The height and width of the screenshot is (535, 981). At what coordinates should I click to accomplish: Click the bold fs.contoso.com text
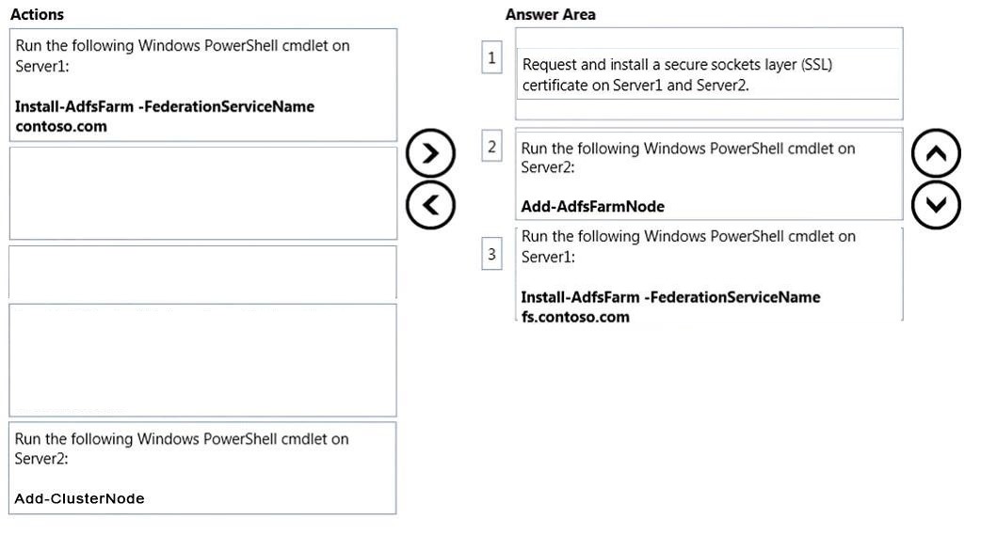pos(575,317)
